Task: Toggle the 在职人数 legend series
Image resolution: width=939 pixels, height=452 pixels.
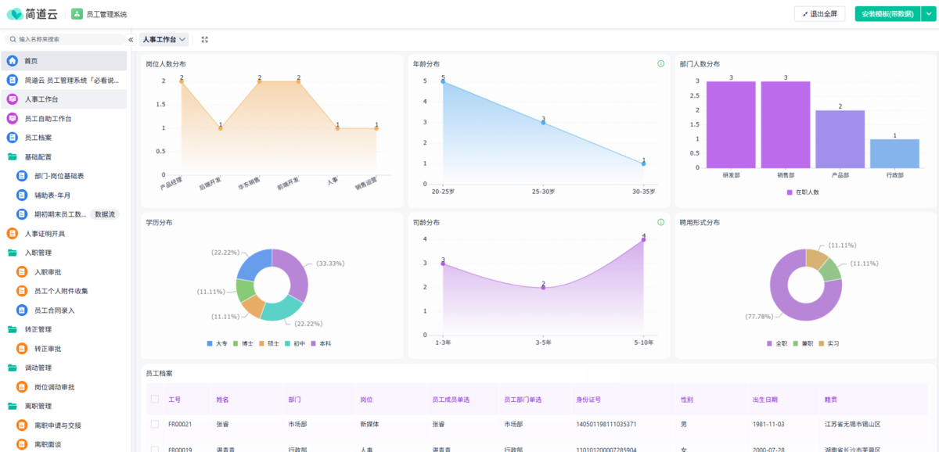Action: (803, 192)
